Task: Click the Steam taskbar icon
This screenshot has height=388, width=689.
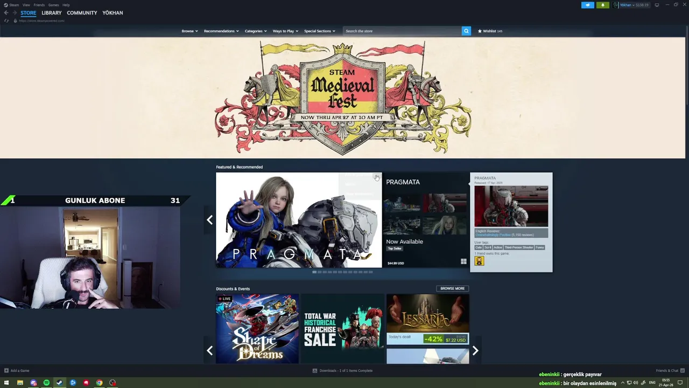Action: [59, 383]
